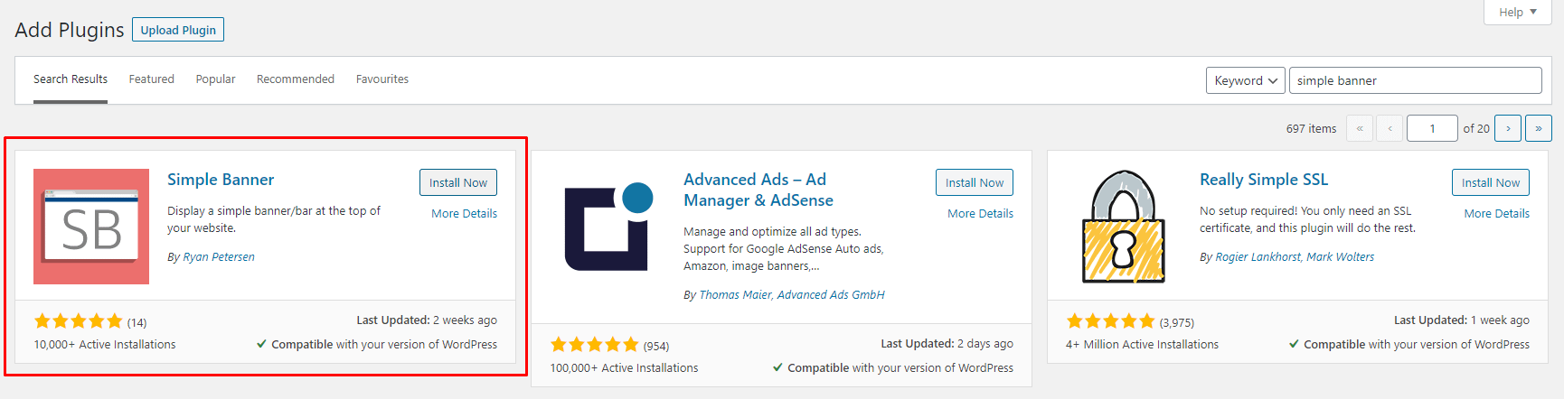Click the Upload Plugin button

pos(178,30)
